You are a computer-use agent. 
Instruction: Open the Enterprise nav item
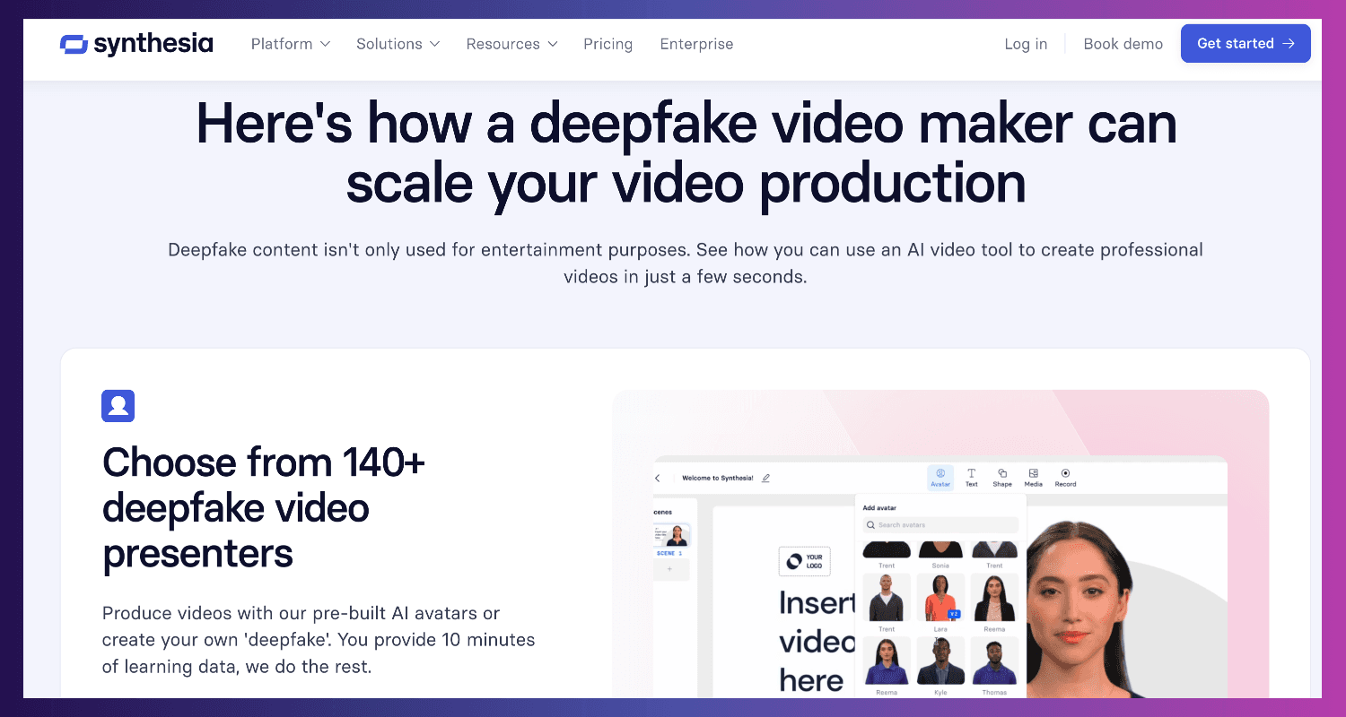pos(696,44)
